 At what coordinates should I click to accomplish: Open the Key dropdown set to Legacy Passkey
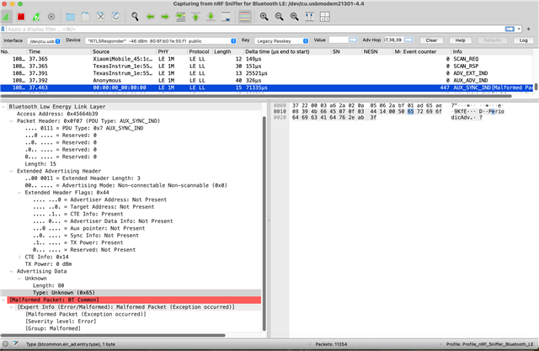(x=281, y=40)
